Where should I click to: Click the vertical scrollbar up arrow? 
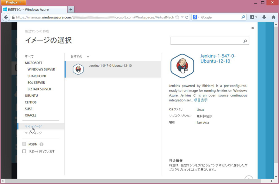coord(276,24)
